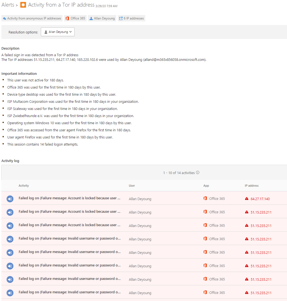Click the alert title 'Activity from a Tor IP address'
The image size is (287, 301).
61,5
